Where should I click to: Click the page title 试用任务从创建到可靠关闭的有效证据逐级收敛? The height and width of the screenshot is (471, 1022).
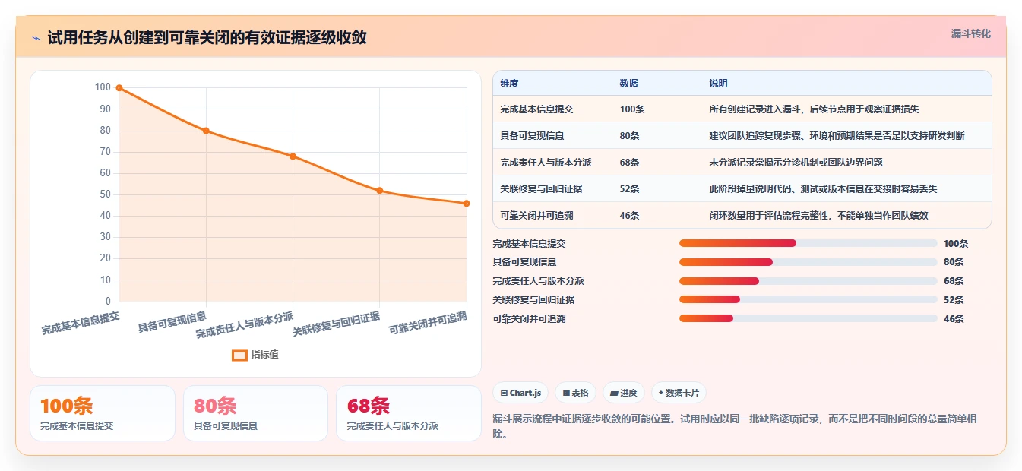(x=207, y=37)
